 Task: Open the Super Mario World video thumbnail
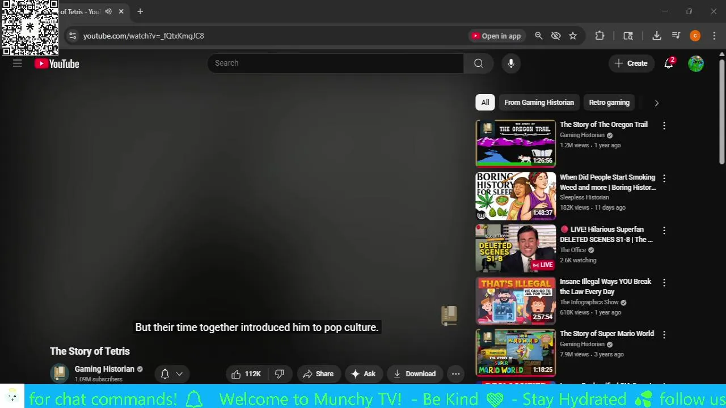coord(516,352)
